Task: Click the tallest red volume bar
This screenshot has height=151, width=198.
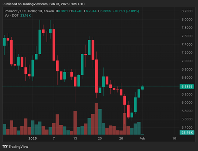Action: click(x=96, y=119)
